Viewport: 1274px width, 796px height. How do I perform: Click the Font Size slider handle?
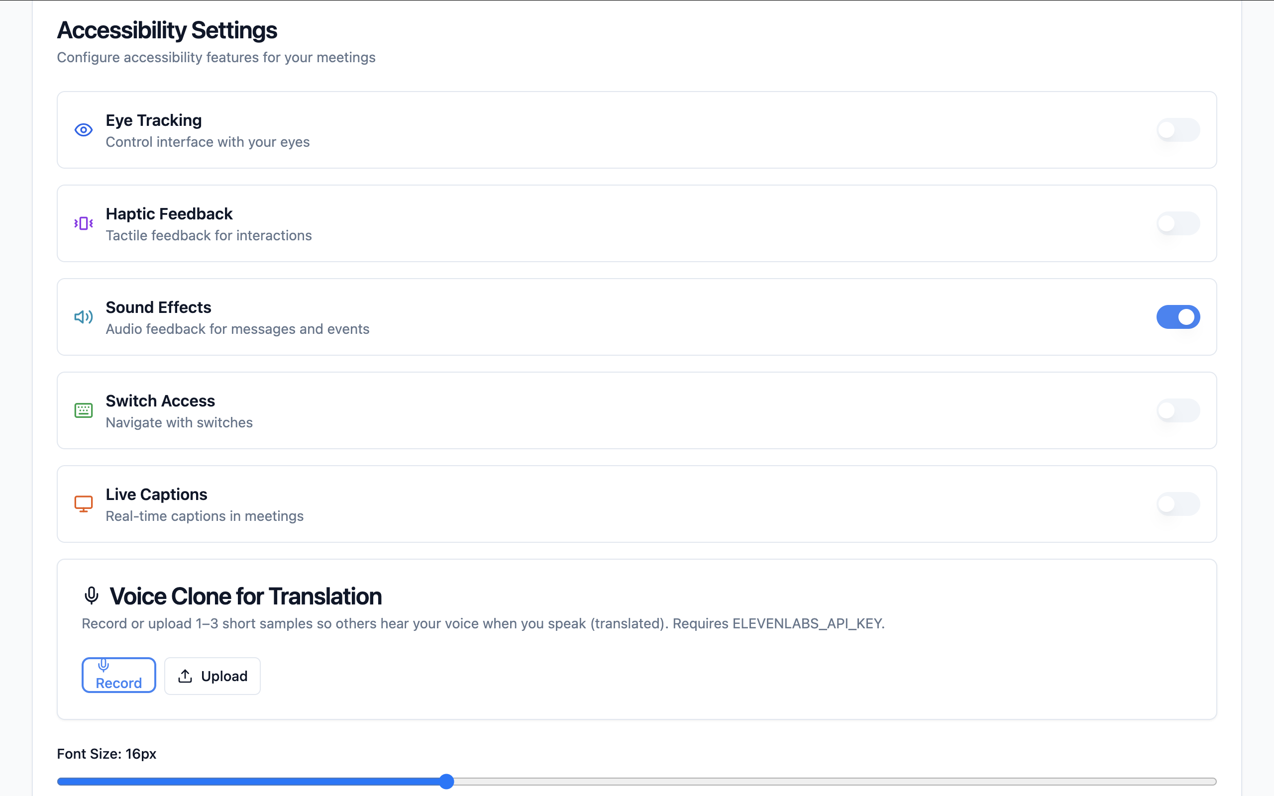coord(446,781)
